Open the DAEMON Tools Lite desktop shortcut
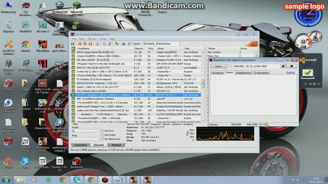This screenshot has width=328, height=184. tap(8, 106)
